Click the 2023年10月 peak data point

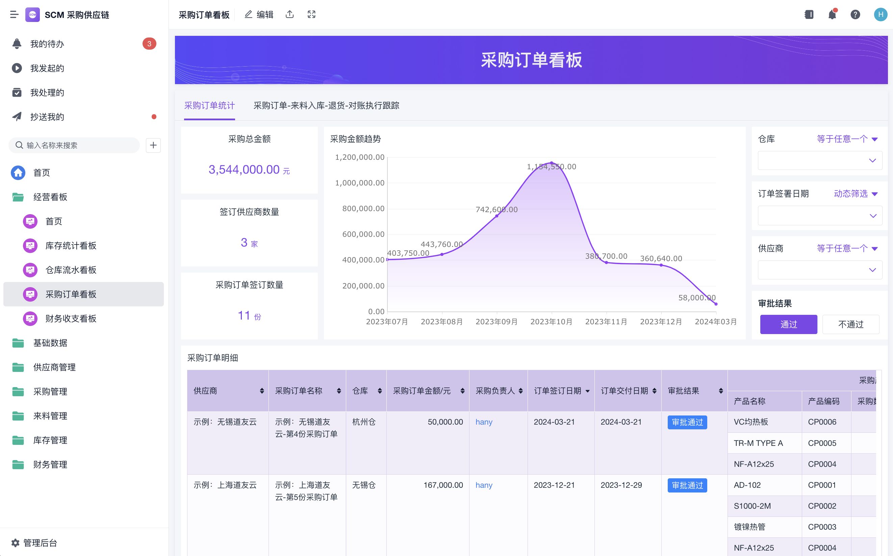tap(551, 162)
